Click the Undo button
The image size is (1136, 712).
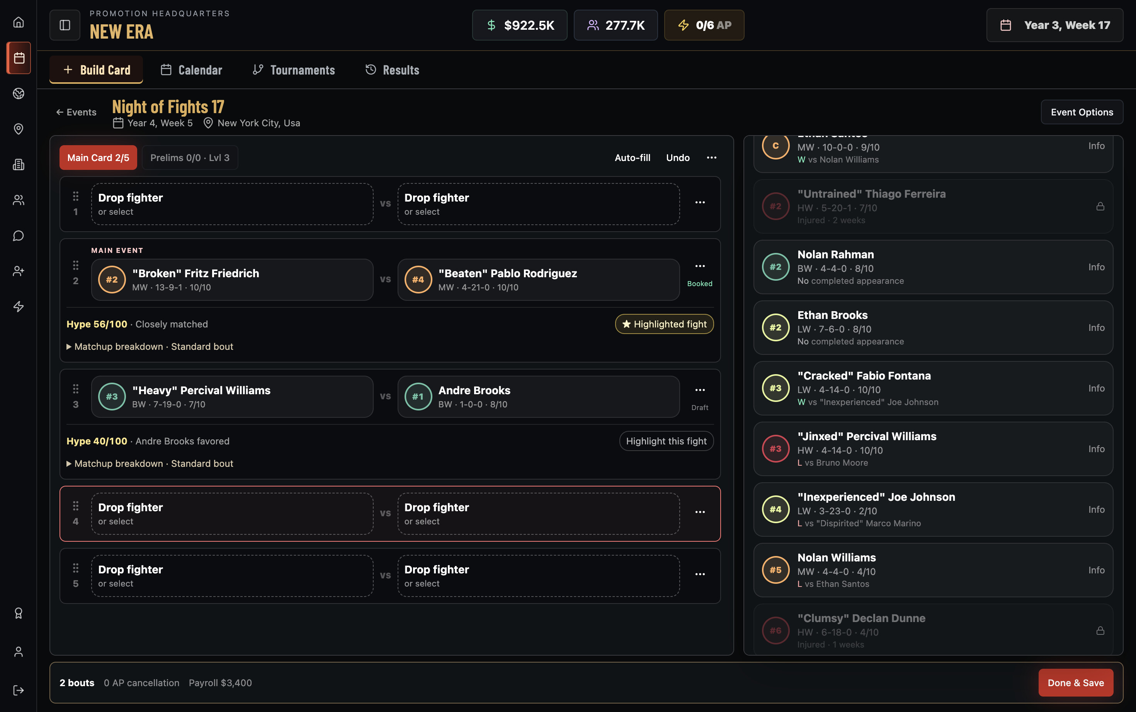tap(678, 158)
